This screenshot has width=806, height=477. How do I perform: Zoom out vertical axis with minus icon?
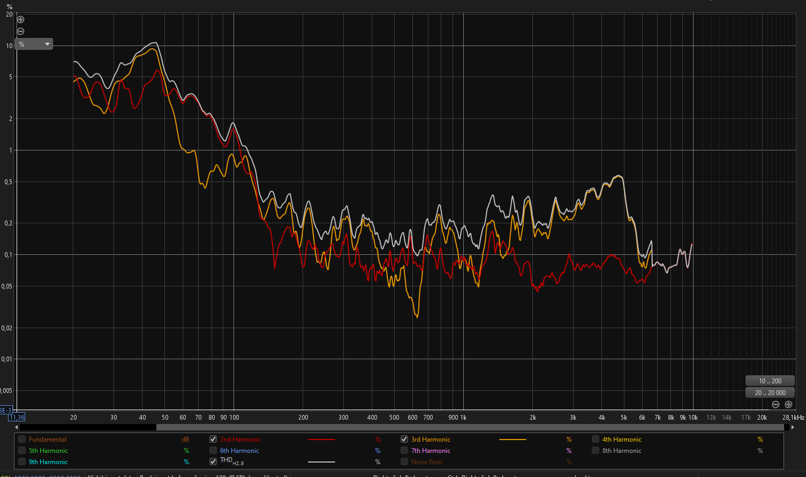click(x=21, y=31)
